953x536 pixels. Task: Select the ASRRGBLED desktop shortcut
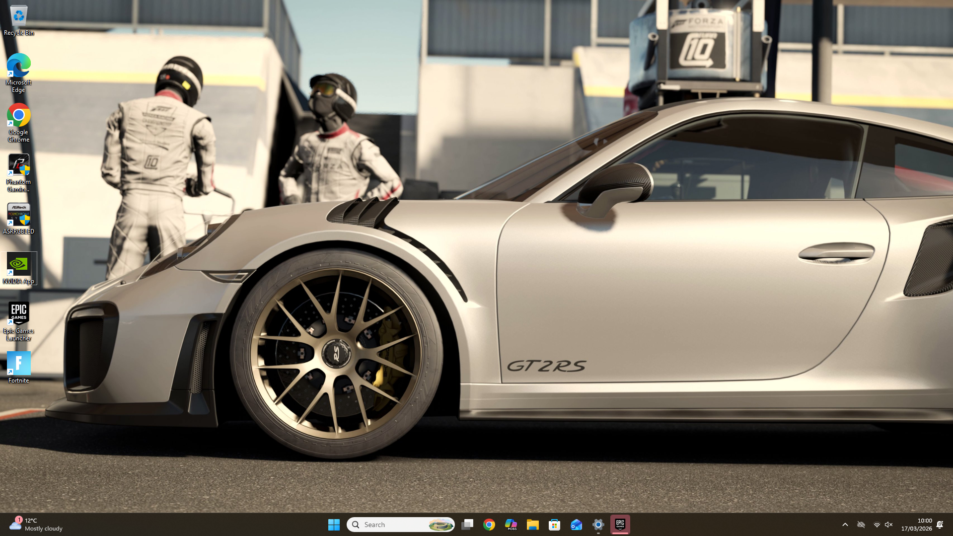[18, 219]
